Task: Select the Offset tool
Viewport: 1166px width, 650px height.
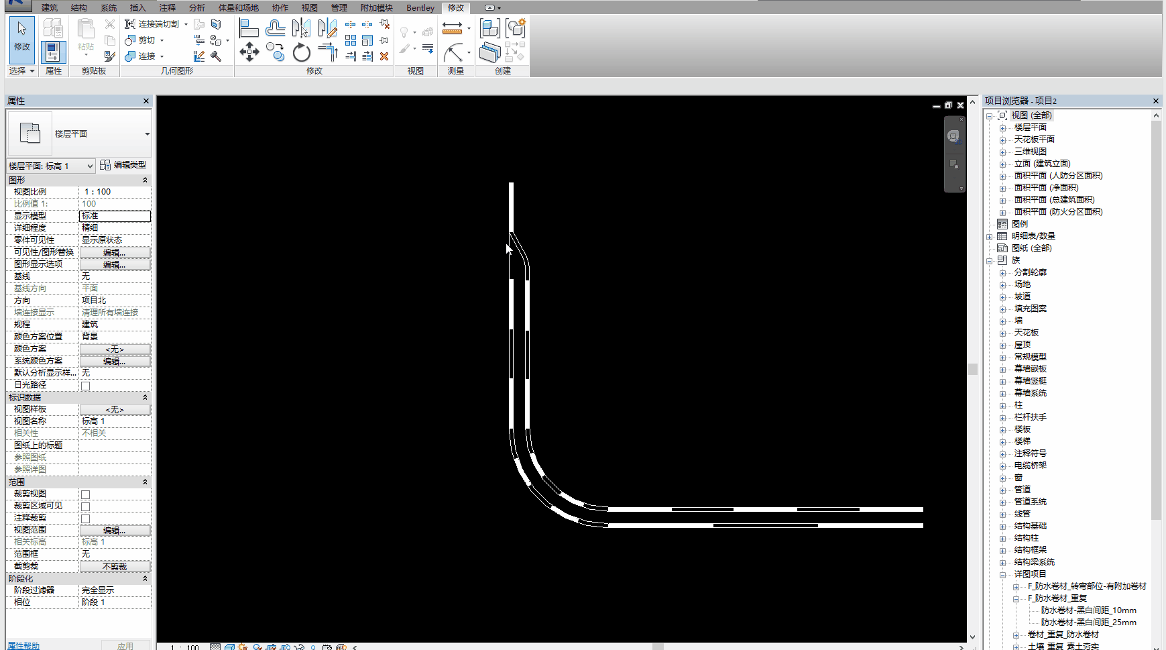Action: point(275,29)
